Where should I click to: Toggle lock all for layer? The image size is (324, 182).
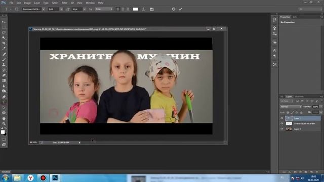(301, 112)
